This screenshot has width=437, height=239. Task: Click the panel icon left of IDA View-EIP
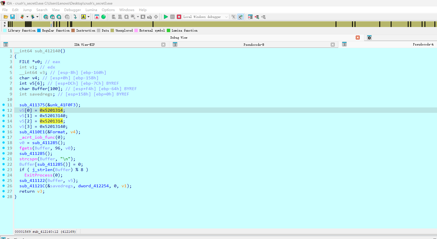pos(6,45)
